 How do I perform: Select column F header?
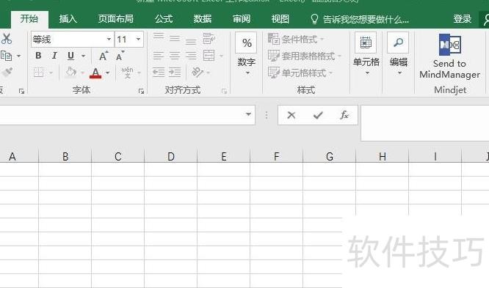[277, 156]
